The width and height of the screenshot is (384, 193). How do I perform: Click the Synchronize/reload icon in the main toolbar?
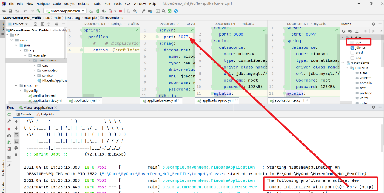click(17, 11)
